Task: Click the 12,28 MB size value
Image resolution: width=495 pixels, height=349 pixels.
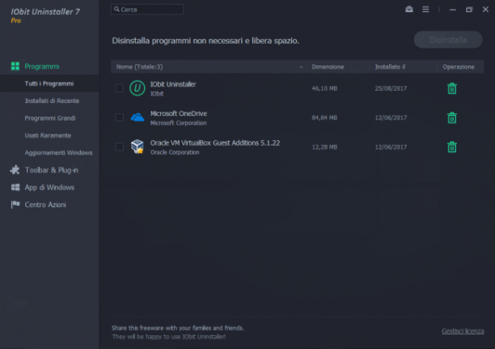Action: pyautogui.click(x=324, y=147)
